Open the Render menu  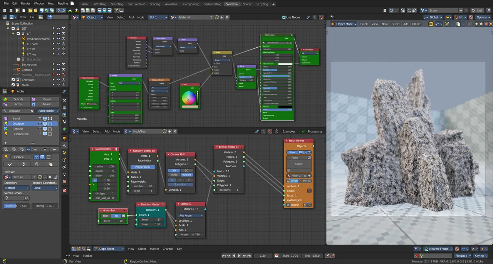click(x=25, y=3)
